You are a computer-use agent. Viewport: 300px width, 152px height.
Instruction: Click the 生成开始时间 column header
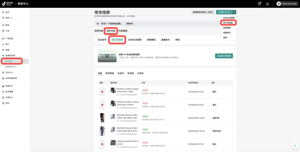click(193, 83)
